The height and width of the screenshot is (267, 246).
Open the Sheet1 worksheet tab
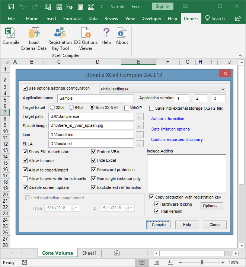89,253
